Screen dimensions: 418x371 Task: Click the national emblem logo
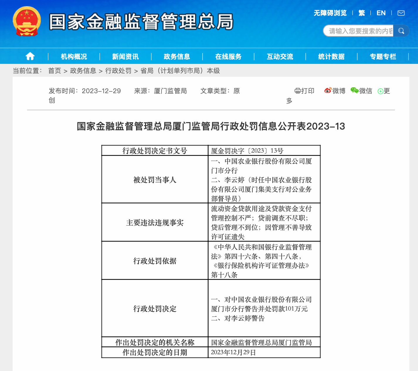coord(27,21)
